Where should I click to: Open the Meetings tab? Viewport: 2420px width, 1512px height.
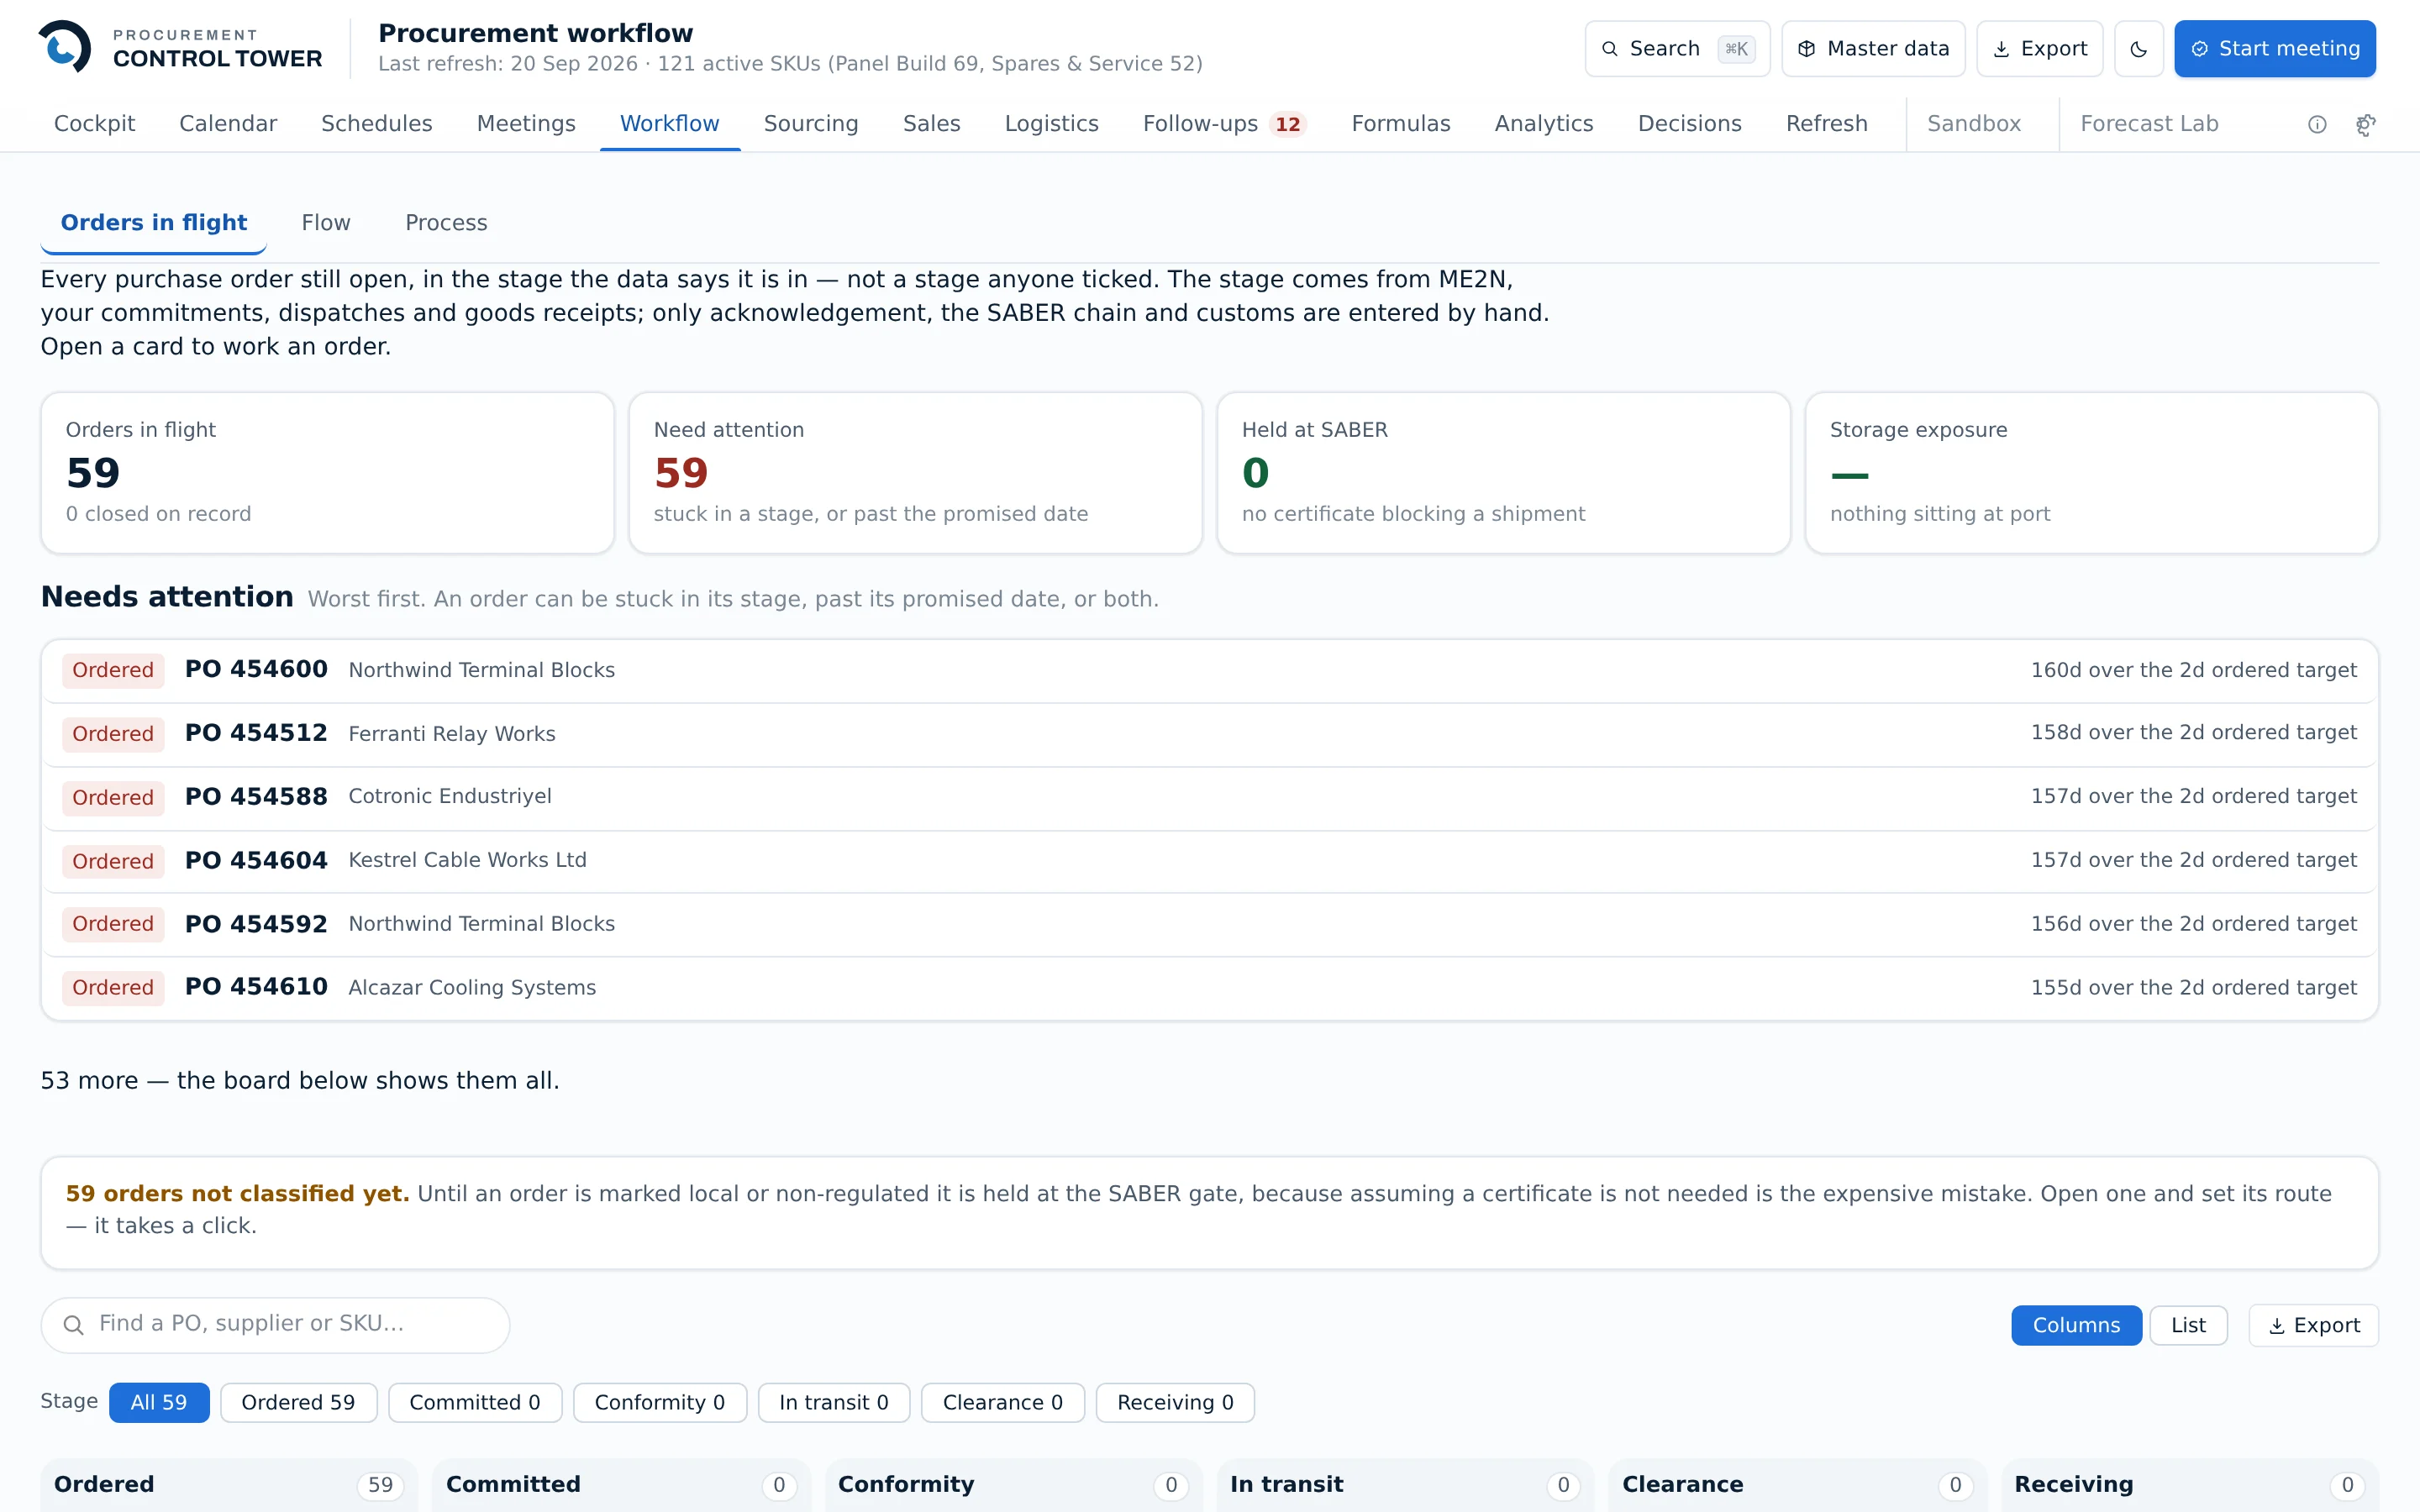(526, 124)
